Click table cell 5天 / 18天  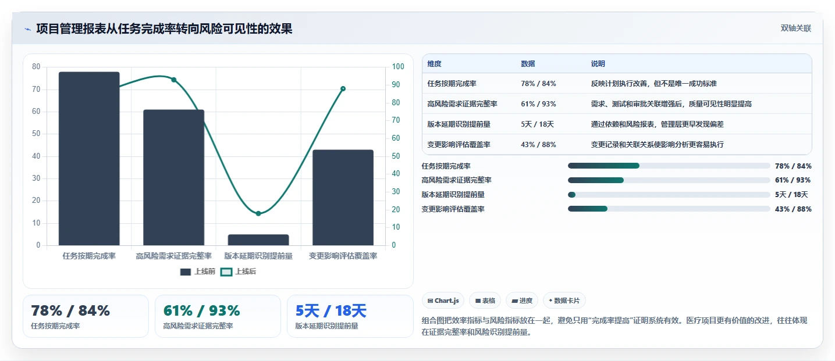click(537, 124)
